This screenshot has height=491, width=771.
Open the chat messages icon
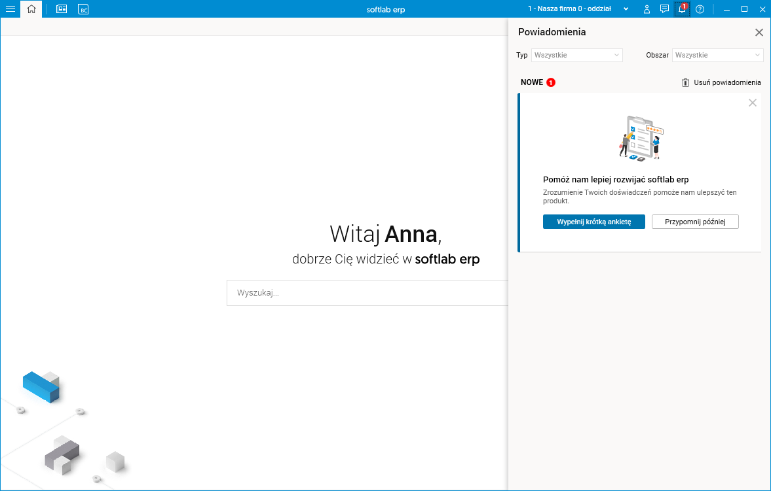(664, 9)
